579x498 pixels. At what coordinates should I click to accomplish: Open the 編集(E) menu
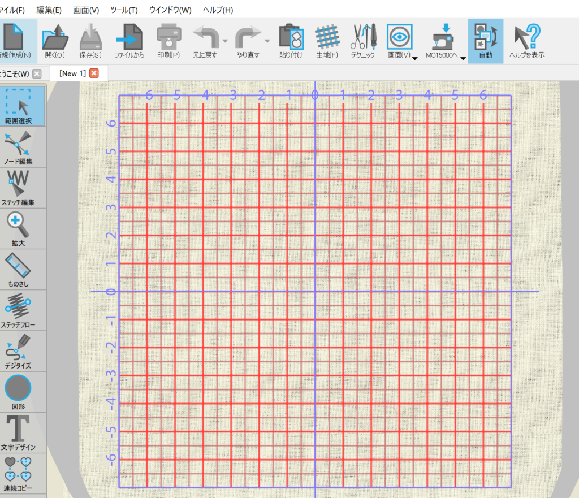pos(49,10)
